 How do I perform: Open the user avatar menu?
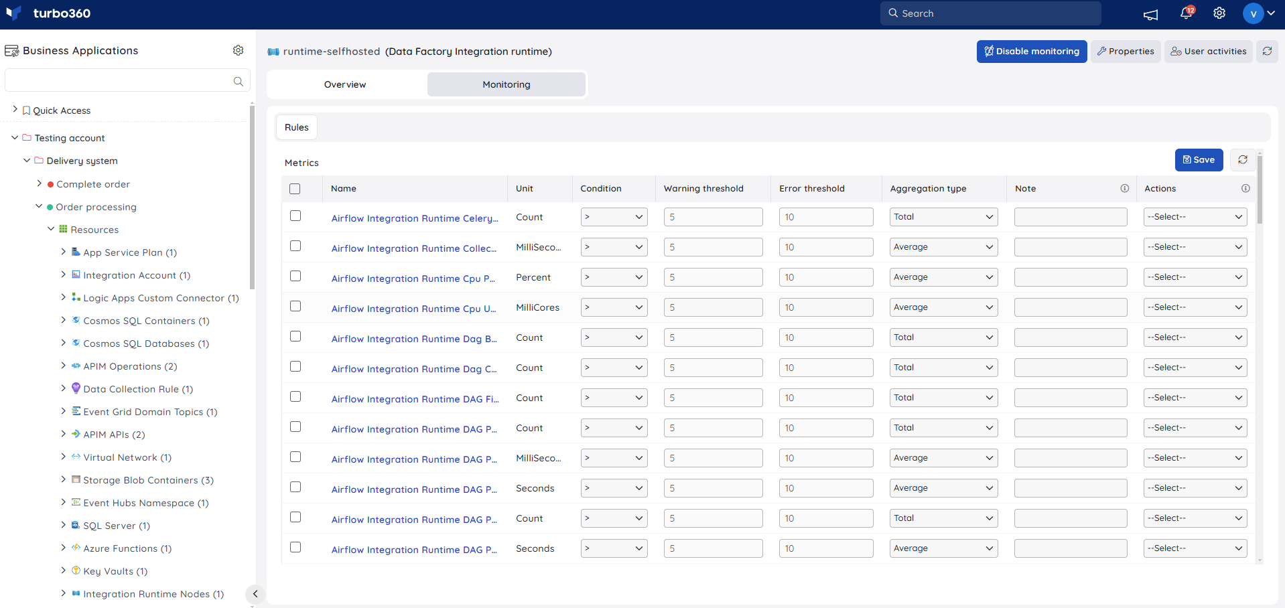pos(1259,13)
